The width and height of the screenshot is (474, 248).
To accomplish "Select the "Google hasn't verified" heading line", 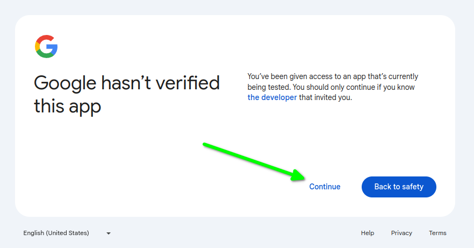I will point(127,83).
